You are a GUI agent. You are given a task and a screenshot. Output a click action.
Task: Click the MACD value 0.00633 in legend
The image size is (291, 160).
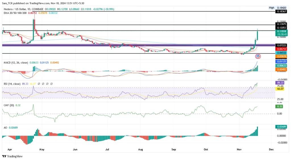[34, 63]
